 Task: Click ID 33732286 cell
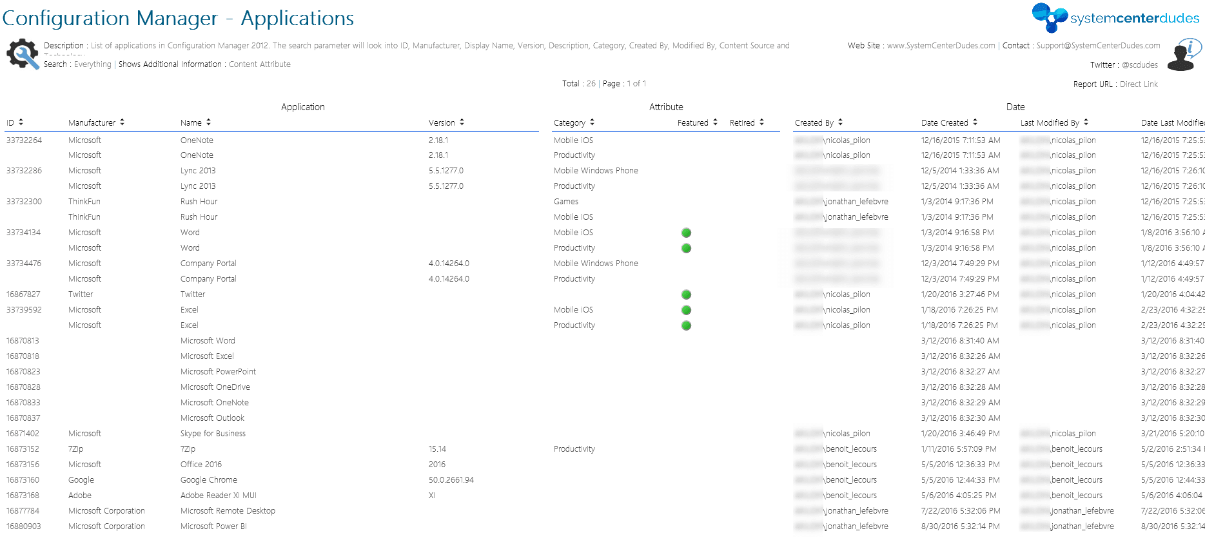[24, 171]
